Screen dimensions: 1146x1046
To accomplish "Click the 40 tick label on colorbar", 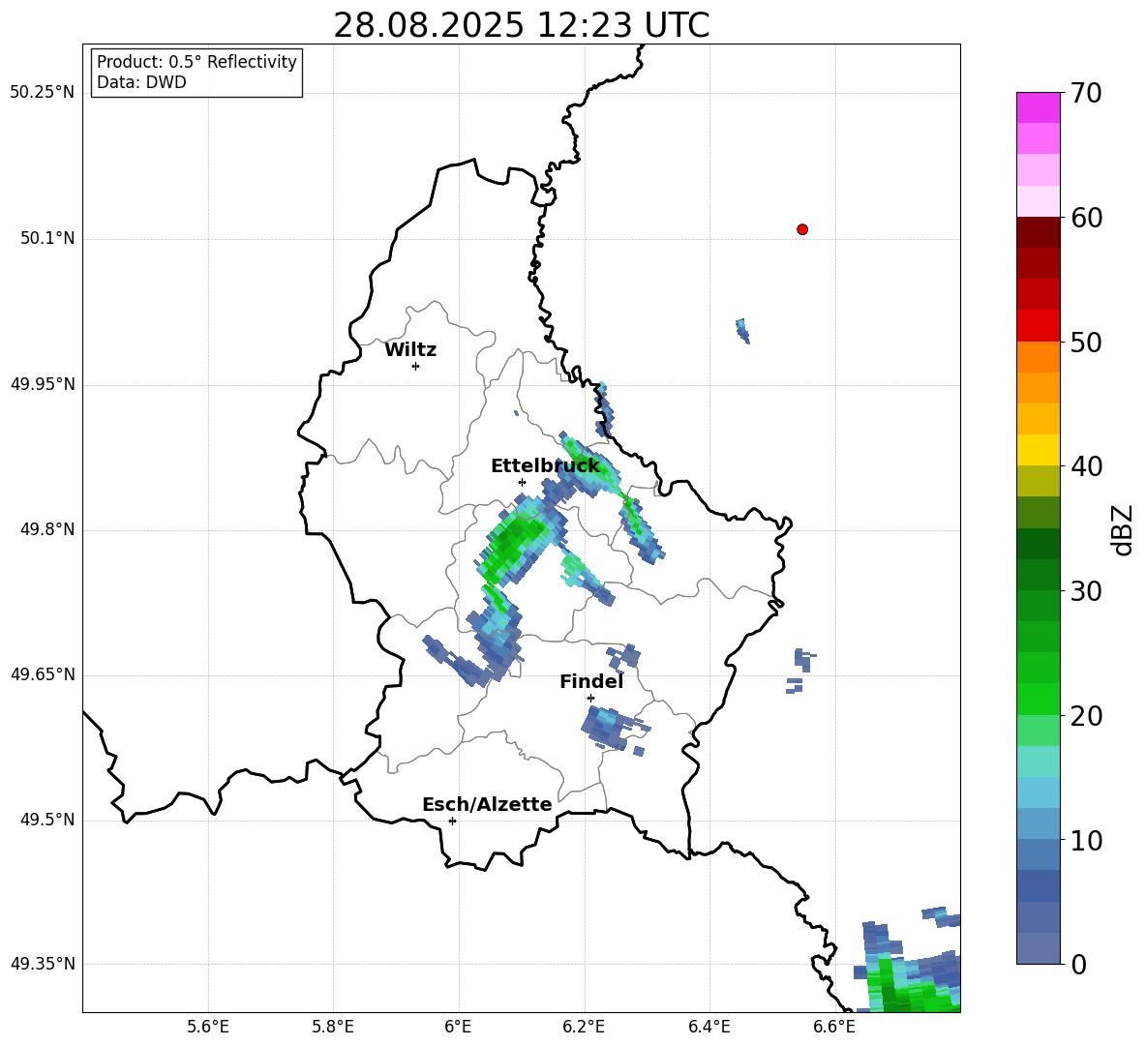I will [x=1086, y=466].
